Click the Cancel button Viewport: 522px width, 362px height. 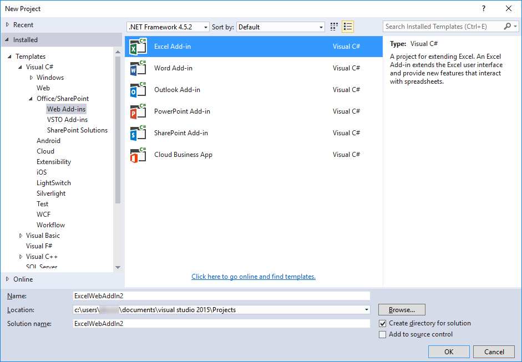[x=494, y=351]
